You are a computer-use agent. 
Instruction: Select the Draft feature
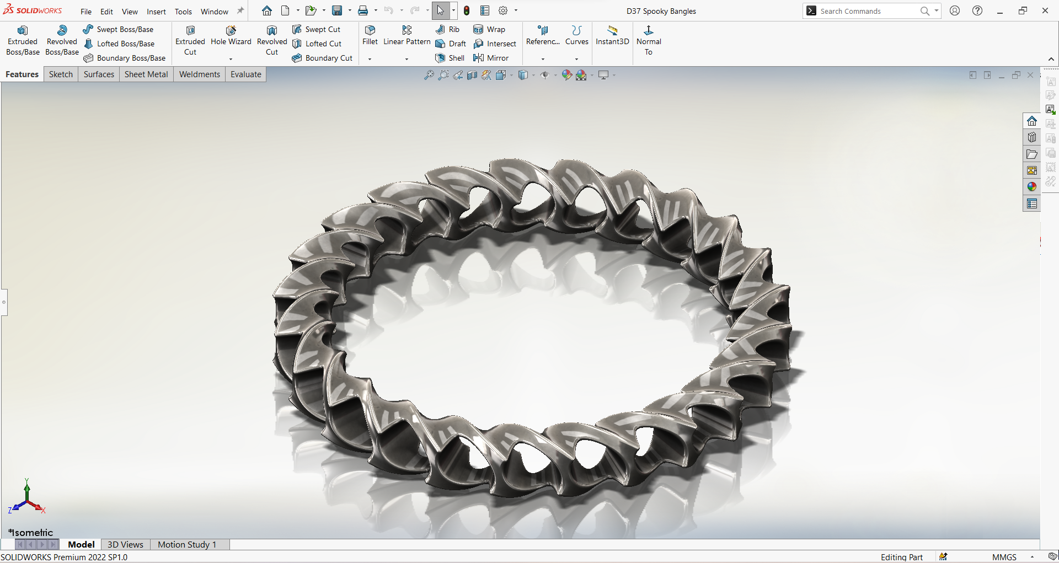click(x=451, y=44)
